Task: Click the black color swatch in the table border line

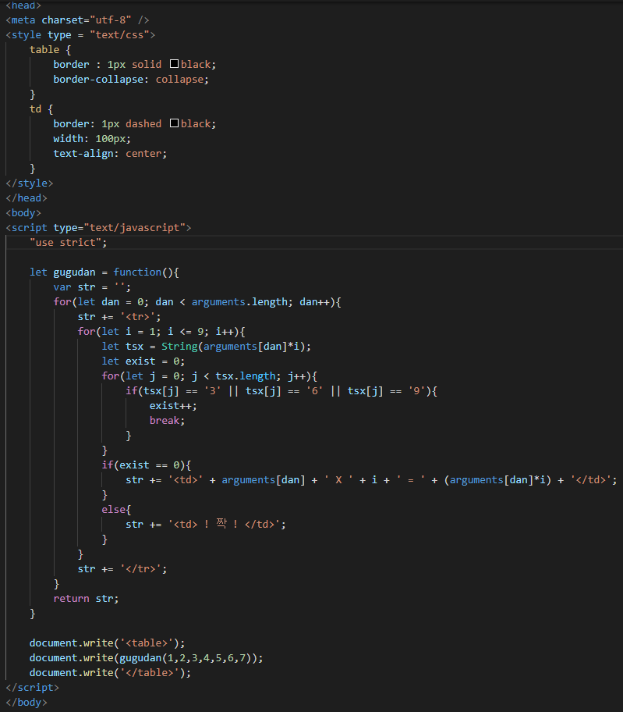Action: [174, 63]
